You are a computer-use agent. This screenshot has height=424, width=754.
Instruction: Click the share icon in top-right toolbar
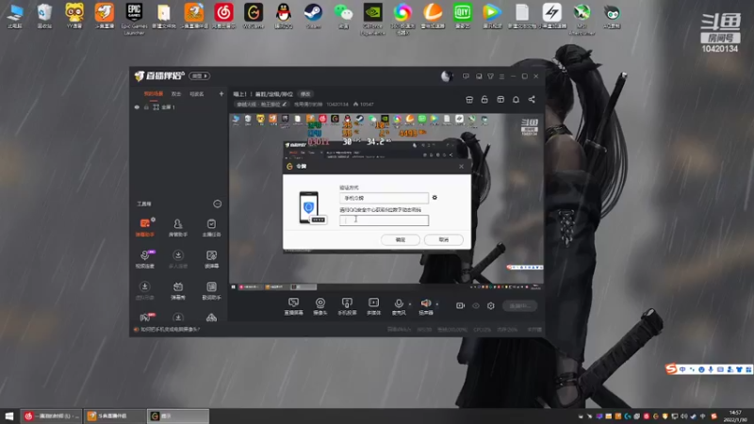[532, 100]
